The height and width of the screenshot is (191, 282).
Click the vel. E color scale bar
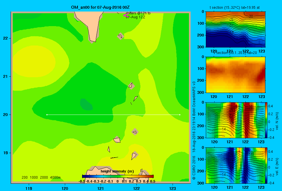pos(266,165)
